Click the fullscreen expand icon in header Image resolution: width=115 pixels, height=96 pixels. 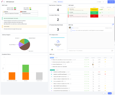tap(106, 2)
